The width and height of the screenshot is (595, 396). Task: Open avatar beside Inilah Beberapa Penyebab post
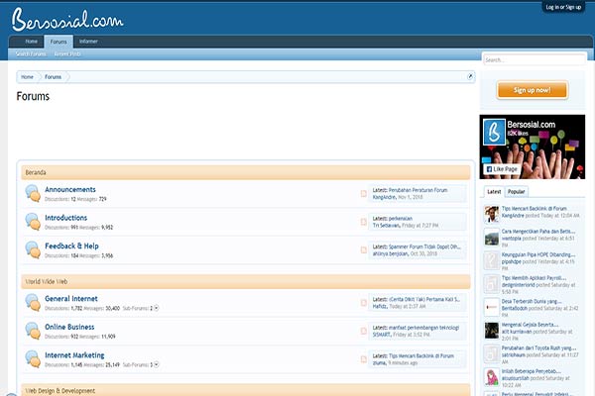(492, 377)
